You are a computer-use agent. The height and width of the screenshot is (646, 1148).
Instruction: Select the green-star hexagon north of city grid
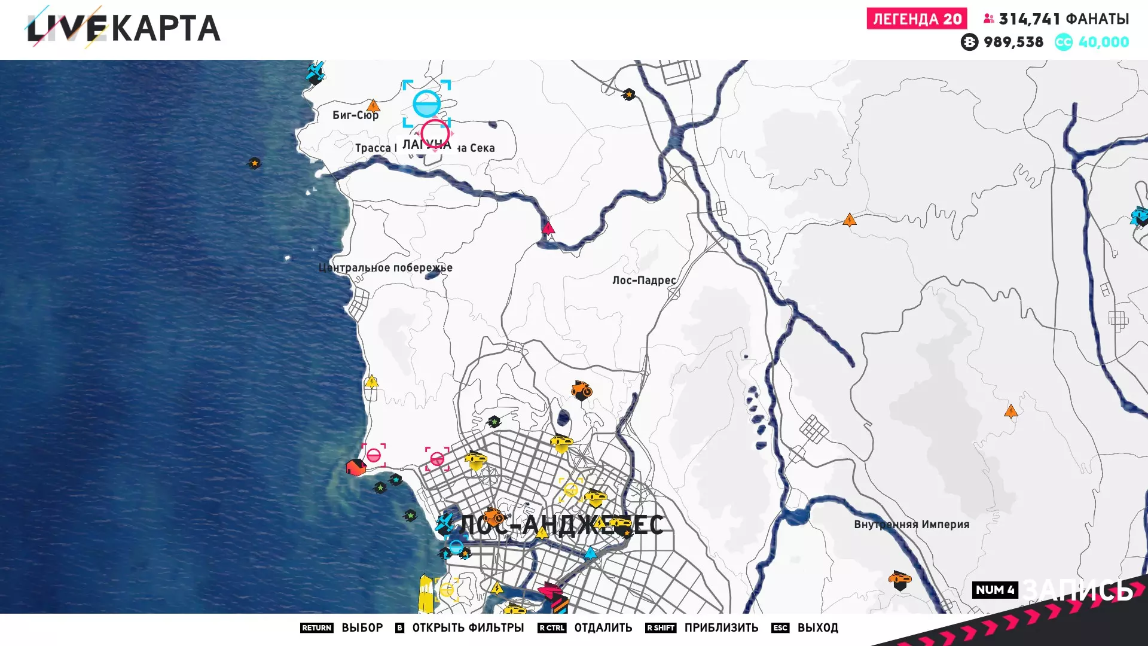(x=494, y=422)
